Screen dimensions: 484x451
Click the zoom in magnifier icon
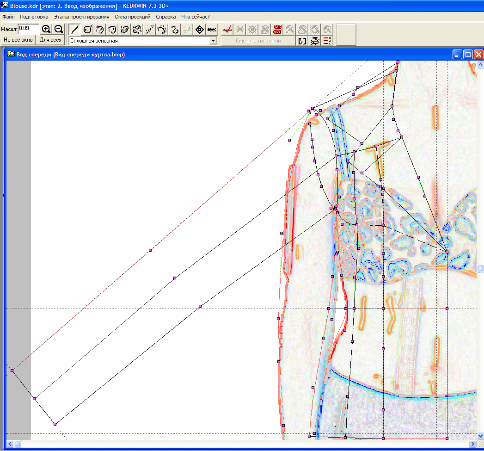(x=46, y=30)
